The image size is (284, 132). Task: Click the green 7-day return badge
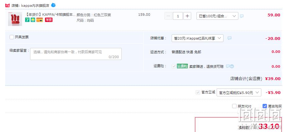click(x=27, y=20)
